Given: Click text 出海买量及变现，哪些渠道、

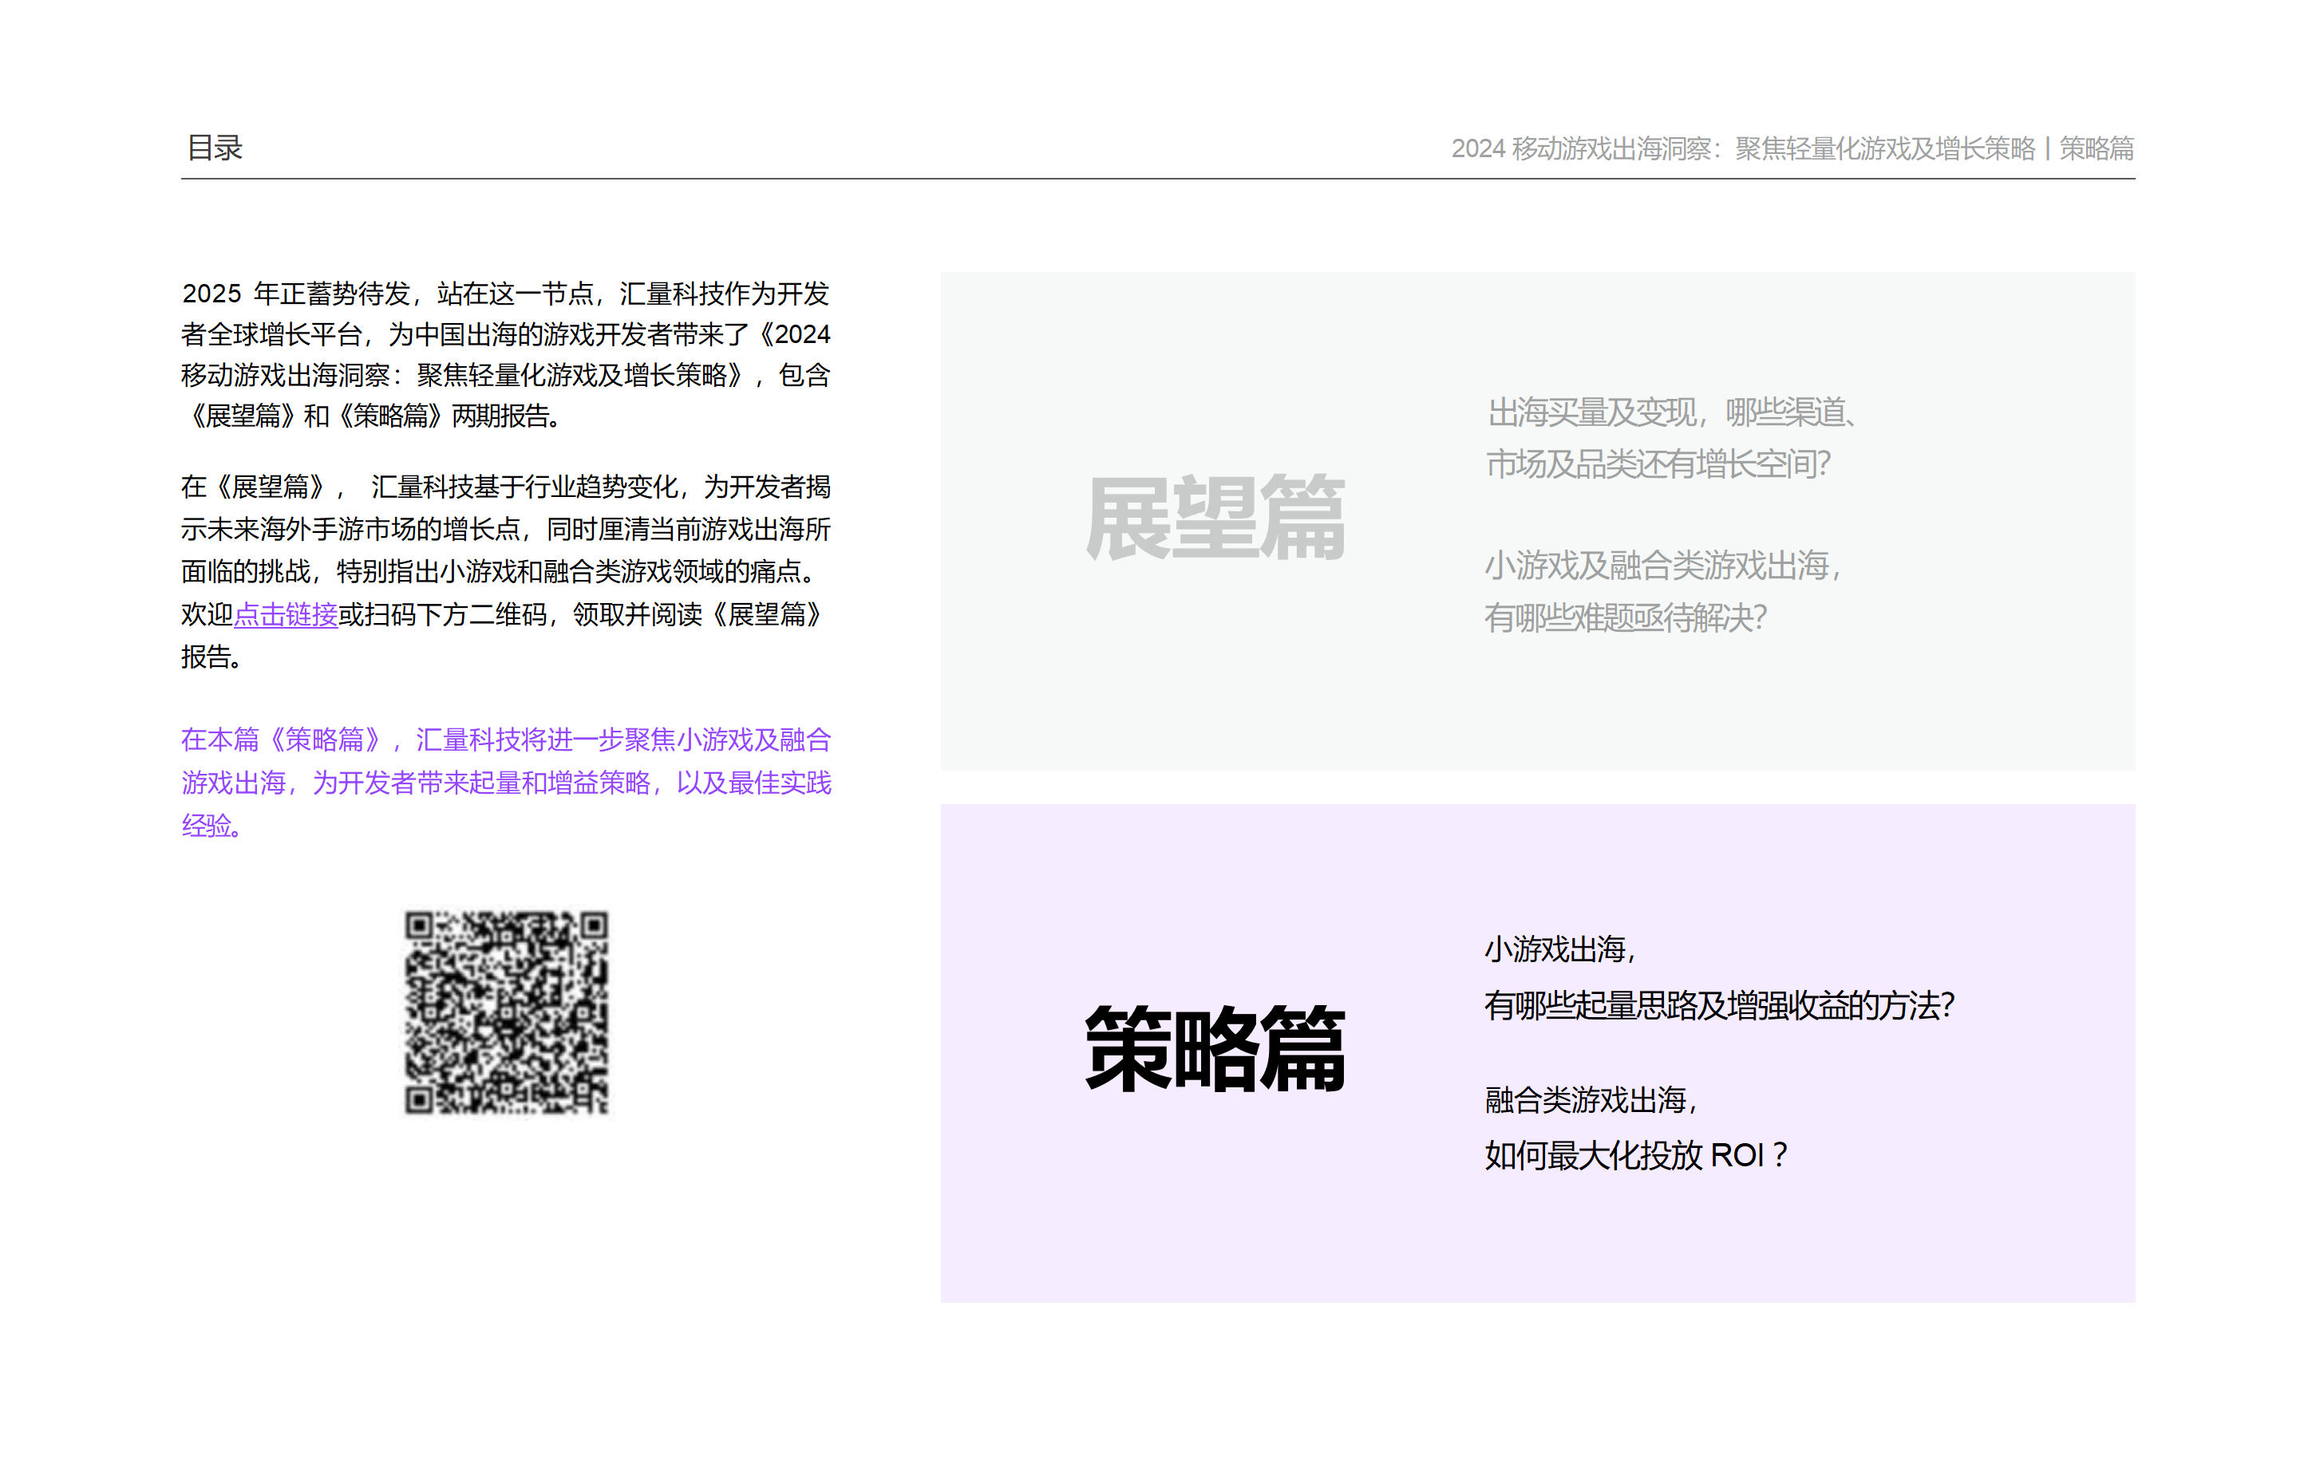Looking at the screenshot, I should 1671,413.
